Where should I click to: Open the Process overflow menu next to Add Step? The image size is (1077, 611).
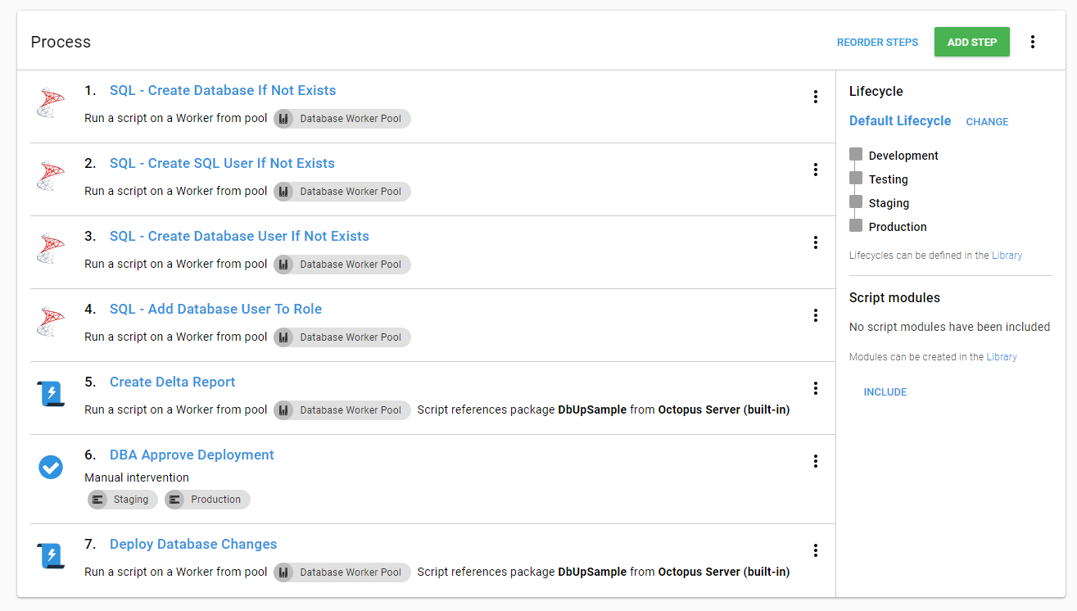pos(1033,42)
